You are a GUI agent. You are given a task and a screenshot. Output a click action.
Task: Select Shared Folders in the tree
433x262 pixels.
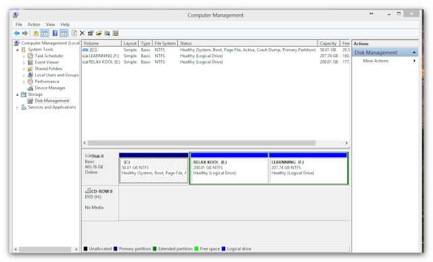[x=48, y=69]
